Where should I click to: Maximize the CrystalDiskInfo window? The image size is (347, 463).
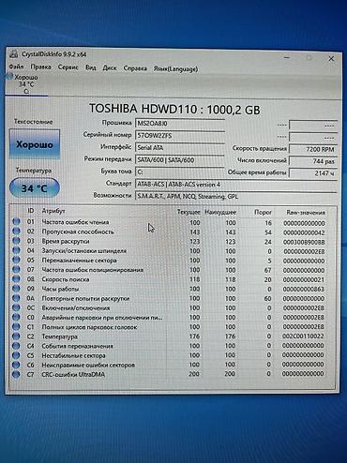pos(309,58)
